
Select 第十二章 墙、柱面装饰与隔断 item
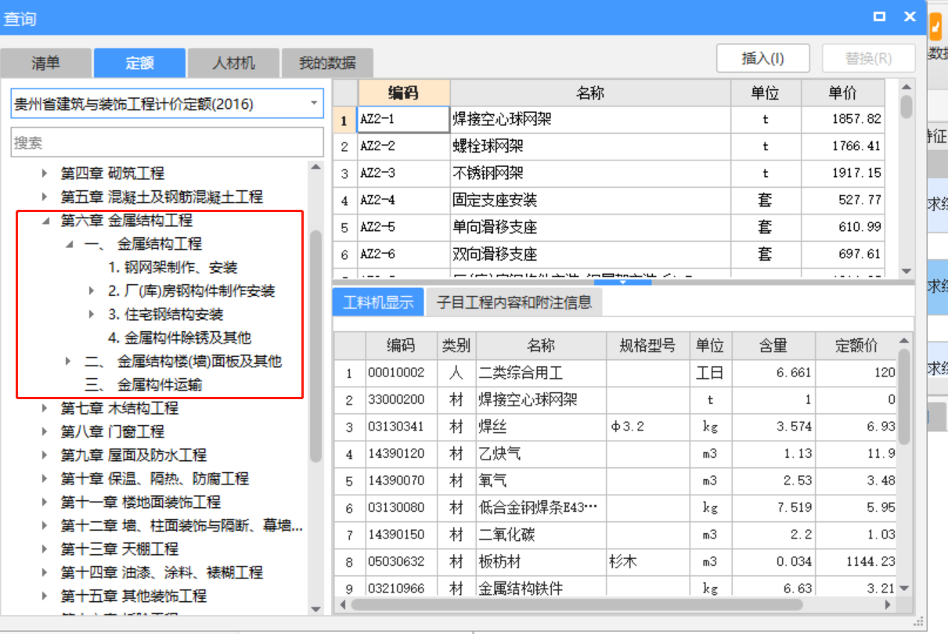pyautogui.click(x=182, y=526)
